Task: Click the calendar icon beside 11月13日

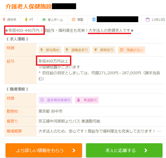Action: click(147, 20)
